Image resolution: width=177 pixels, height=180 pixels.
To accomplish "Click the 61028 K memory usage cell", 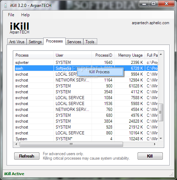I will (136, 86).
